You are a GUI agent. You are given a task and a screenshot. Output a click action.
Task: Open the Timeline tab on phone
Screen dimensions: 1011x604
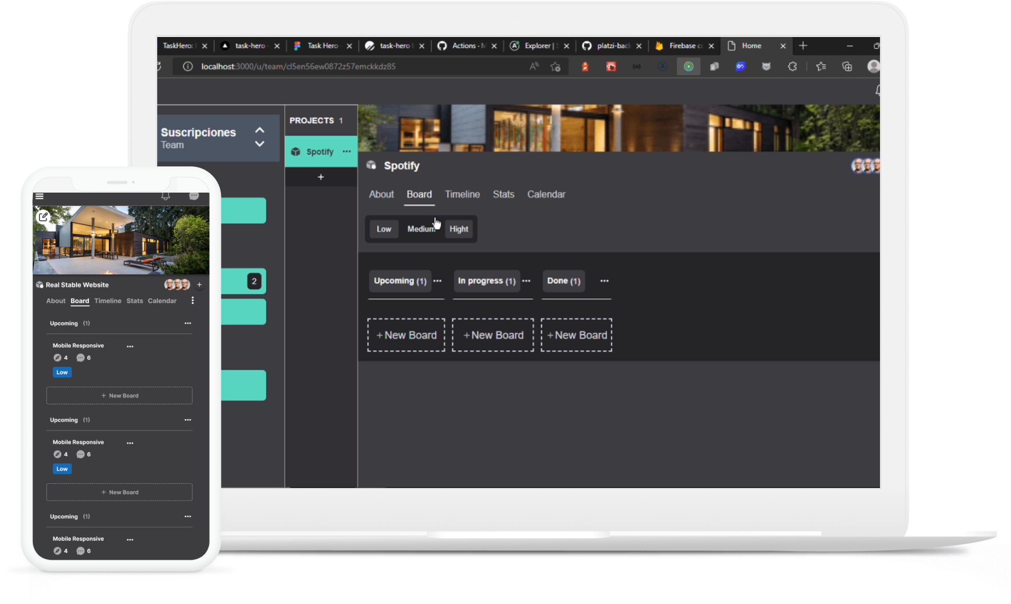(x=108, y=301)
